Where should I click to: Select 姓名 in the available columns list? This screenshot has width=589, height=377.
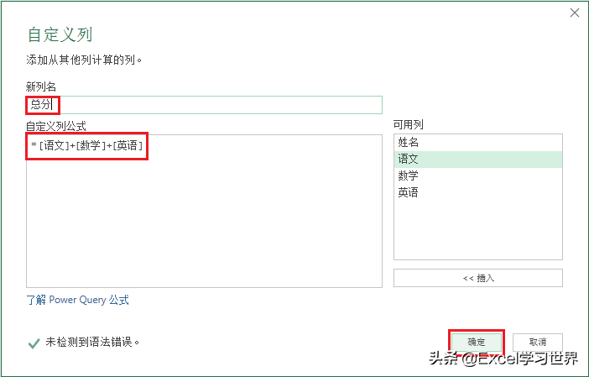pyautogui.click(x=477, y=143)
